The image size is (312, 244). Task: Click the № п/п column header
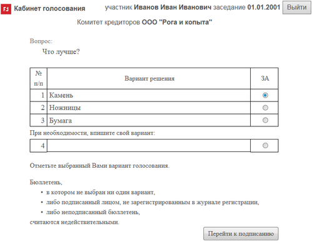39,78
